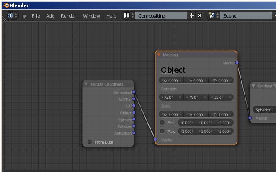The height and width of the screenshot is (172, 276).
Task: Open the scene browse selector
Action: pos(213,15)
